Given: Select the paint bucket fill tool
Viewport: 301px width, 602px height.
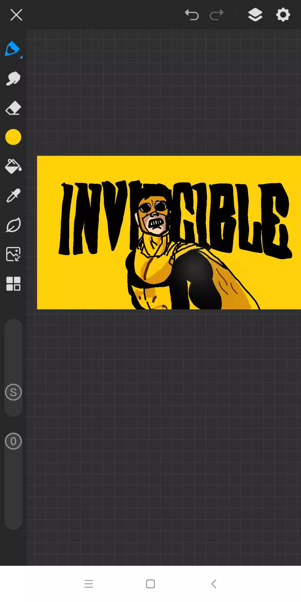Looking at the screenshot, I should (13, 166).
